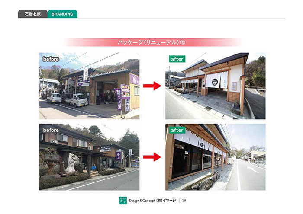Click the white truck in the top before photo
The height and width of the screenshot is (214, 303).
76,100
